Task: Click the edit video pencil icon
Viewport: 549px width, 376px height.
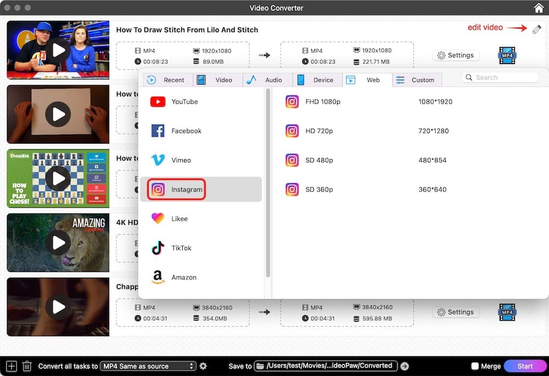Action: click(536, 29)
